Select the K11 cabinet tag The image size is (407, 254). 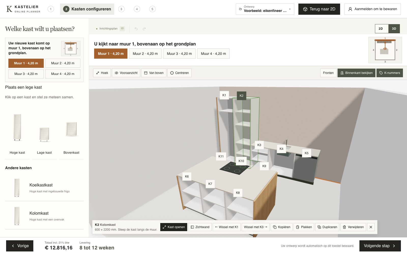tap(221, 156)
